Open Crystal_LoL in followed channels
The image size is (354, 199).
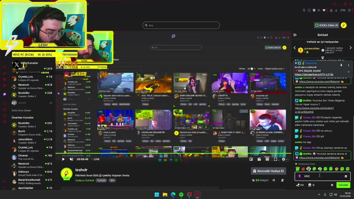(x=32, y=78)
